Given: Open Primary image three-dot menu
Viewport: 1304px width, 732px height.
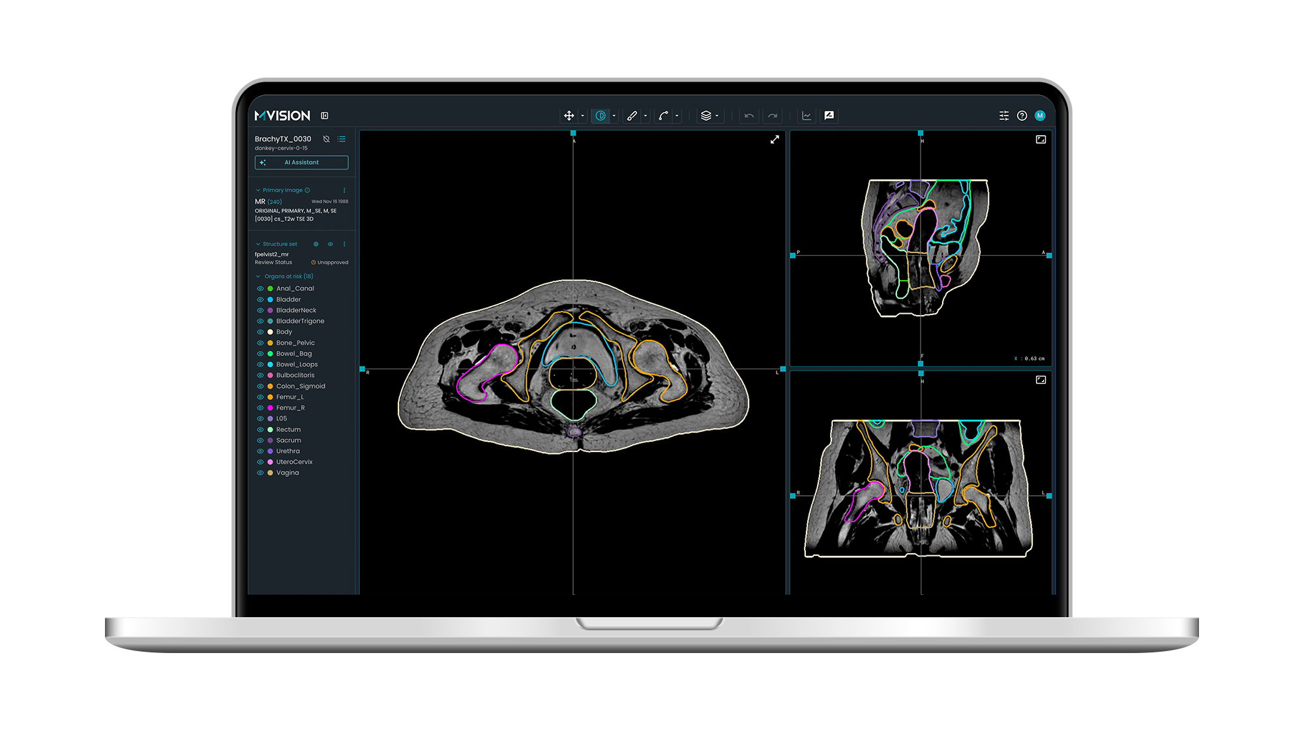Looking at the screenshot, I should [344, 191].
